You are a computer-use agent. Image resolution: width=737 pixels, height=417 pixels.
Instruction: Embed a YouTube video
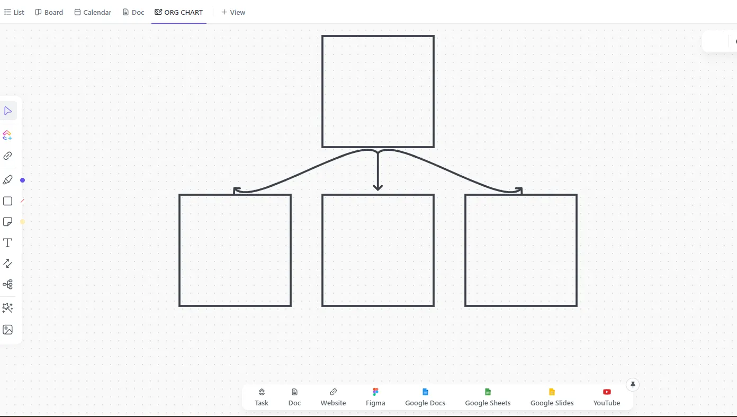(607, 397)
